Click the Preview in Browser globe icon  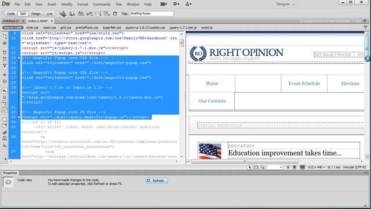(x=72, y=14)
